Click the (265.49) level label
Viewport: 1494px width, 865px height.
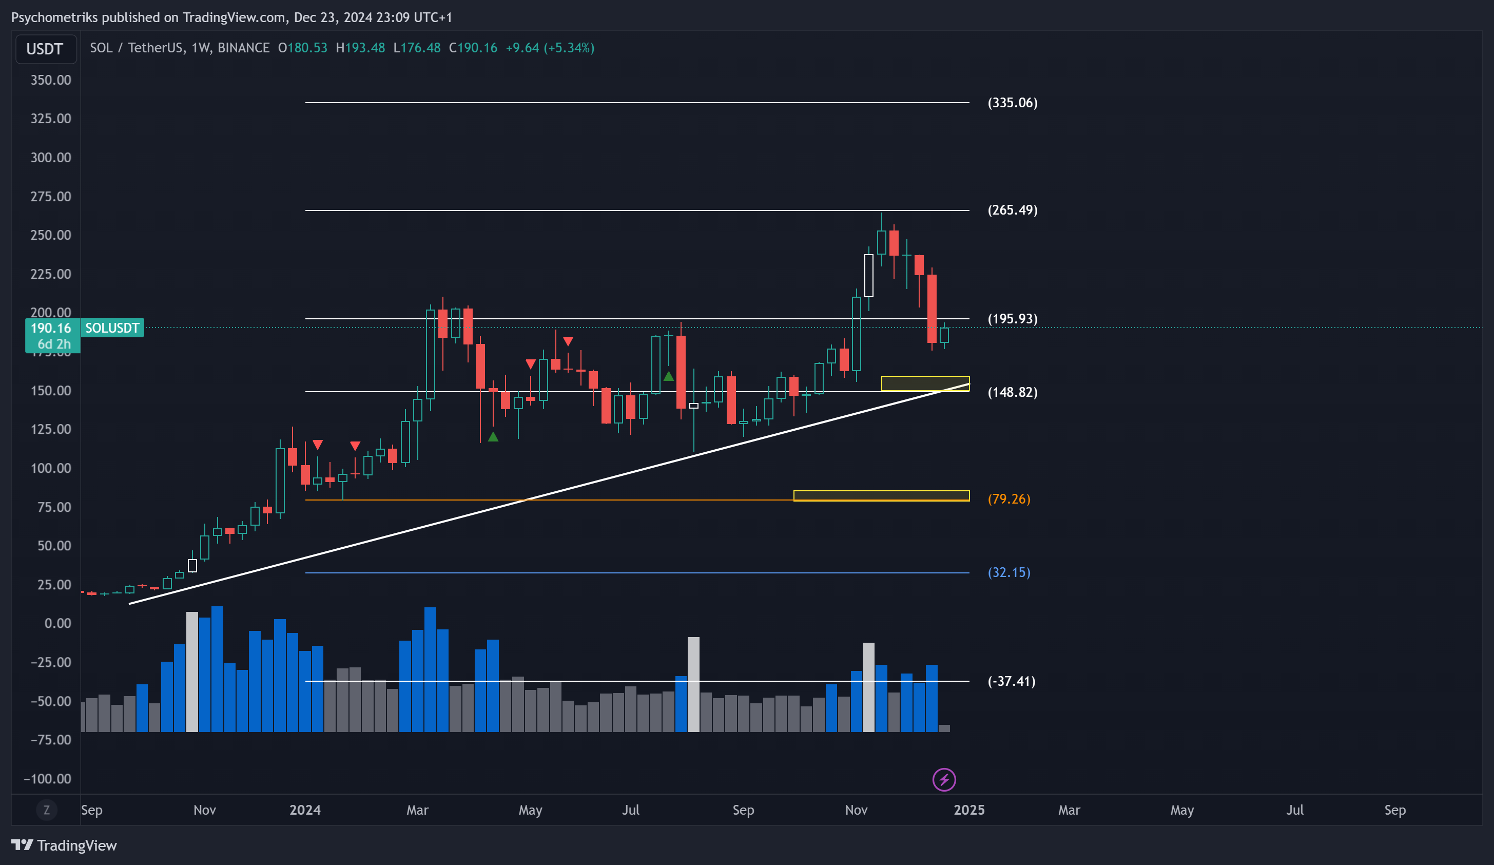click(1013, 210)
